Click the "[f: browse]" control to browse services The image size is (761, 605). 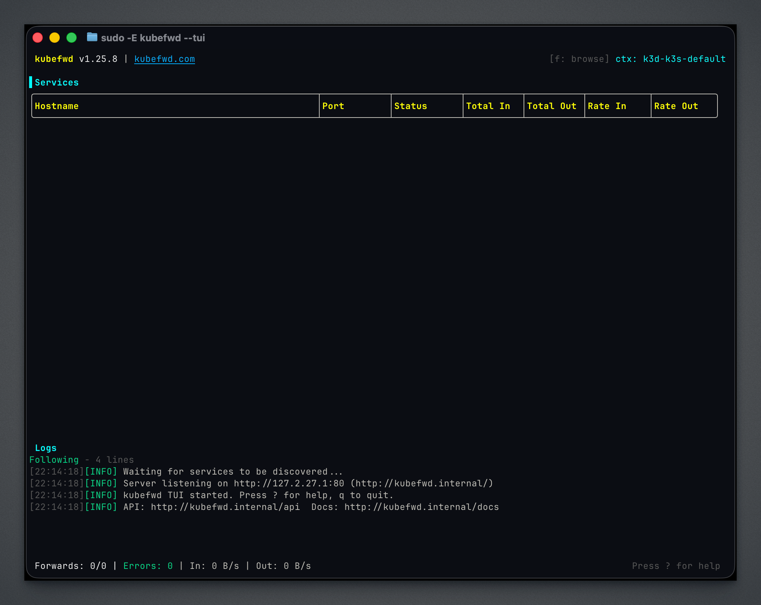coord(580,59)
